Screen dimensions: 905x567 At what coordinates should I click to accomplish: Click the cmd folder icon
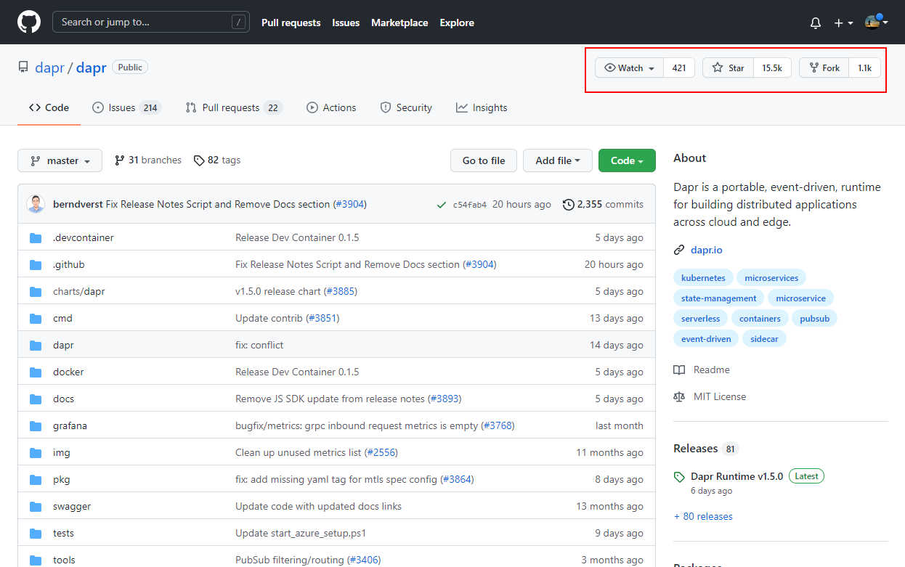[x=36, y=319]
